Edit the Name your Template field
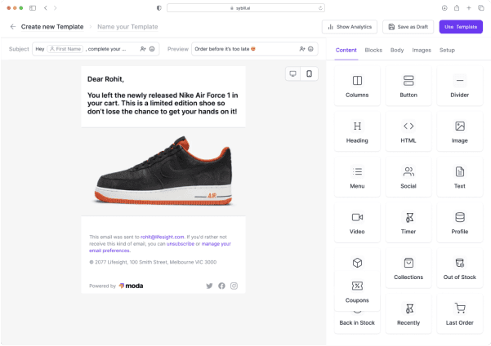This screenshot has width=491, height=346. tap(127, 27)
